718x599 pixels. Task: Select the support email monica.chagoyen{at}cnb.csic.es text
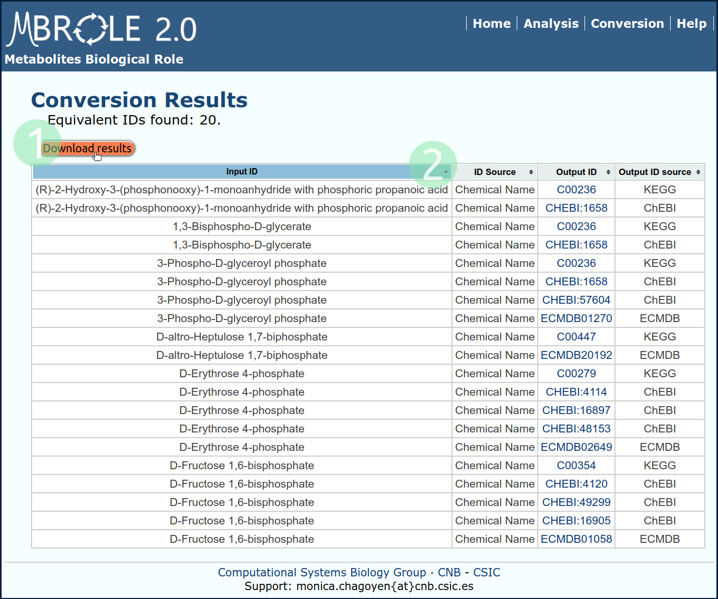click(x=385, y=586)
